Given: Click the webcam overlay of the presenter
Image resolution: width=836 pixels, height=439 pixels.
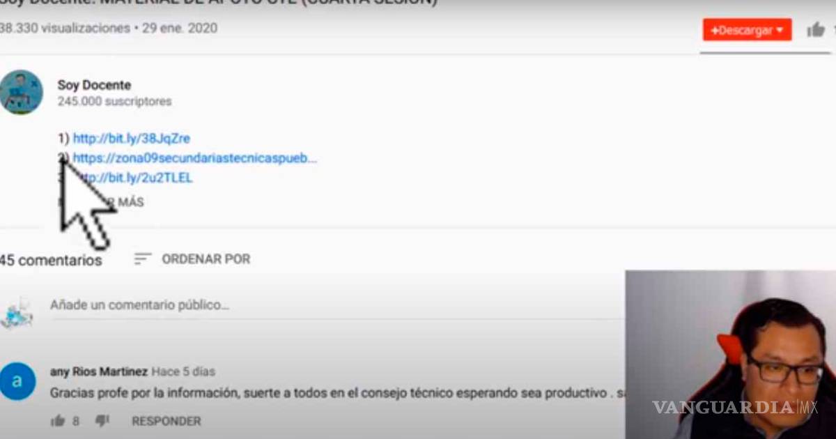Looking at the screenshot, I should pos(730,355).
